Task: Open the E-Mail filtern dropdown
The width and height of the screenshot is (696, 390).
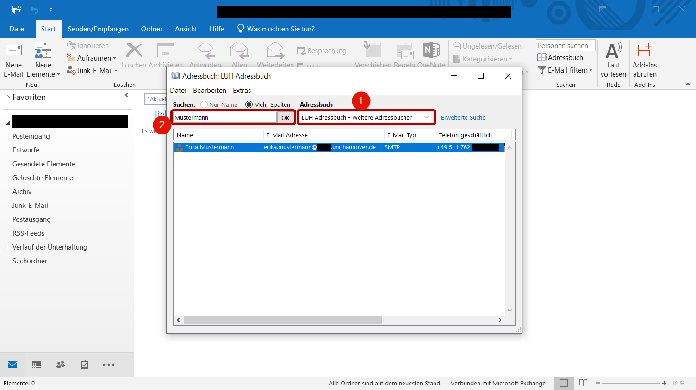Action: 565,70
